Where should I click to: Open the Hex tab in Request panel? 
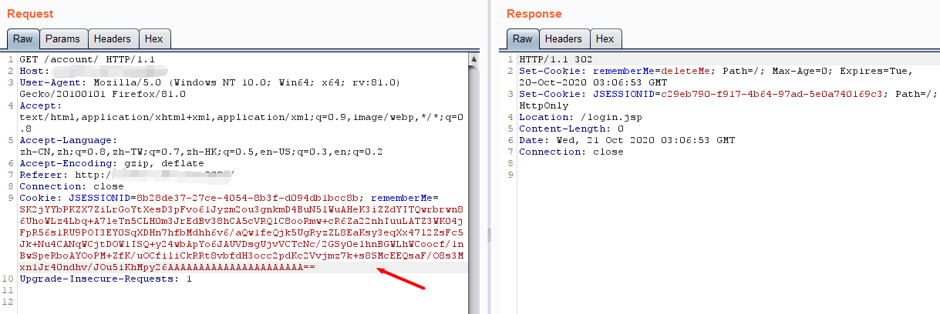(x=154, y=38)
